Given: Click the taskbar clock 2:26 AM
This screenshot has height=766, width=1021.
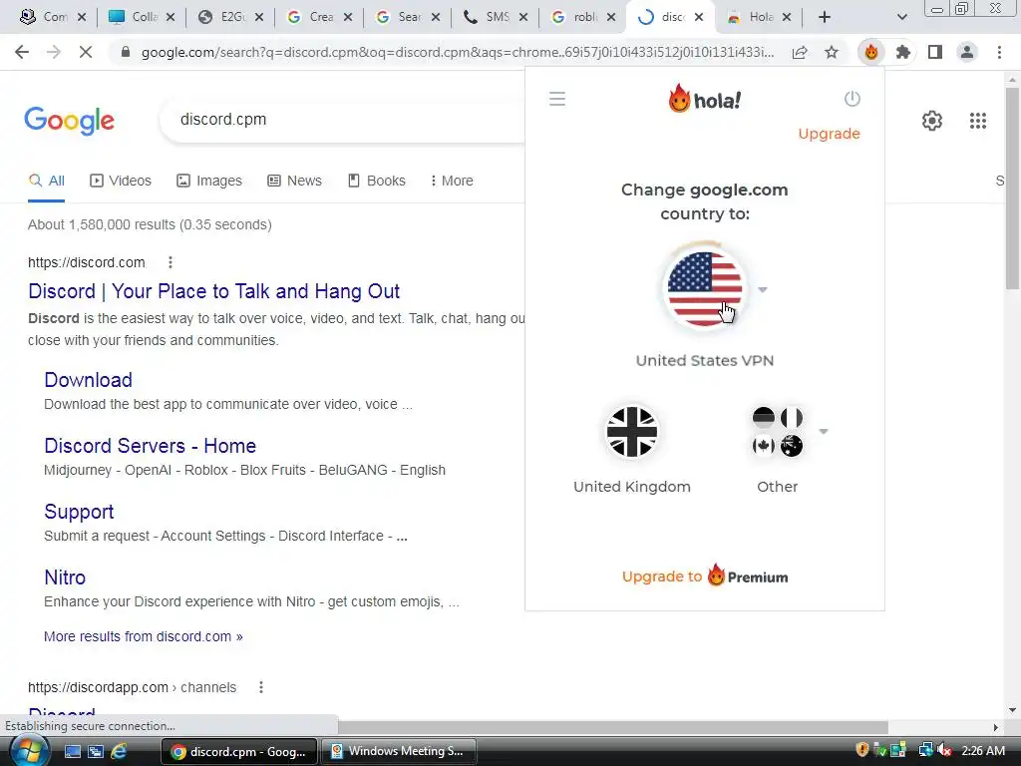Looking at the screenshot, I should coord(982,751).
